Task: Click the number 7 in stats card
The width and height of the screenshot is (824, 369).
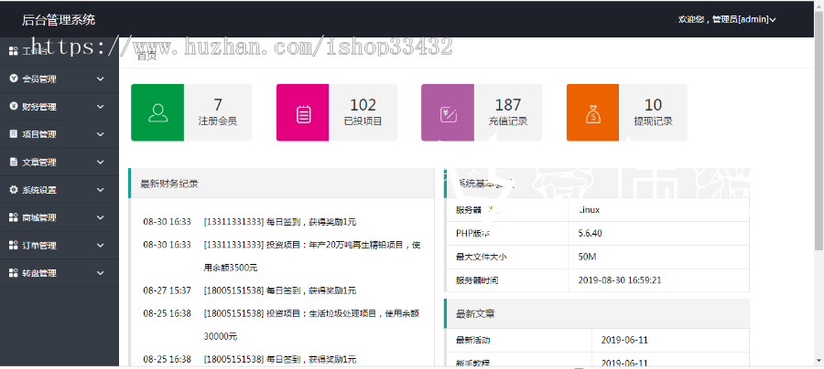Action: 218,105
